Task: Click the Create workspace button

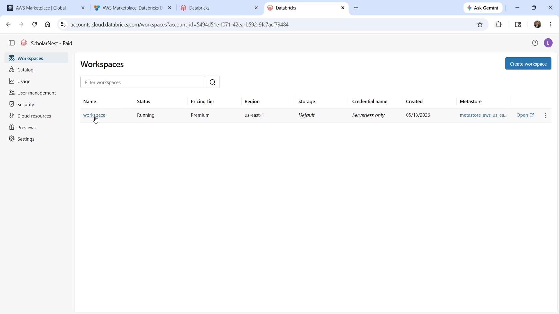Action: [528, 64]
